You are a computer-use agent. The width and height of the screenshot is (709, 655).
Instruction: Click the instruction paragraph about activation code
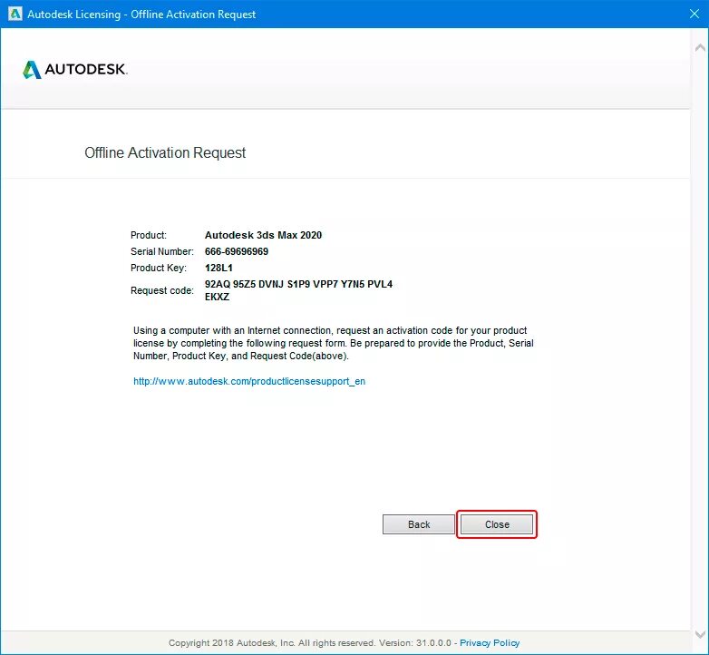click(x=334, y=343)
